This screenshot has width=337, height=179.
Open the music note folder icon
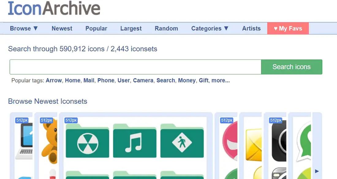click(x=135, y=141)
